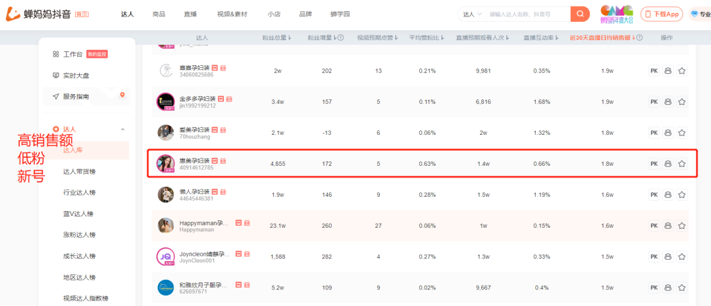Click PK icon for 惠美孕妇装 row
This screenshot has width=711, height=306.
pos(654,164)
